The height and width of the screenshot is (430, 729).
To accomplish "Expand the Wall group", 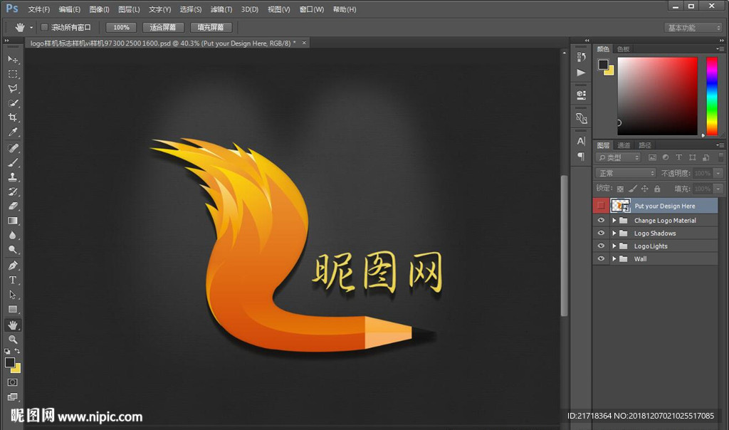I will 614,258.
